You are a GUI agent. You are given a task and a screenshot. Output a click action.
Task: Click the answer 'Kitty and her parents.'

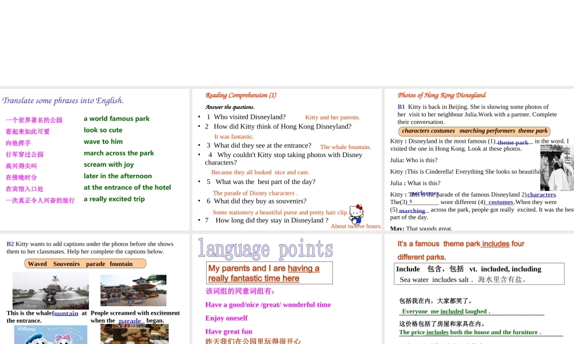click(332, 118)
